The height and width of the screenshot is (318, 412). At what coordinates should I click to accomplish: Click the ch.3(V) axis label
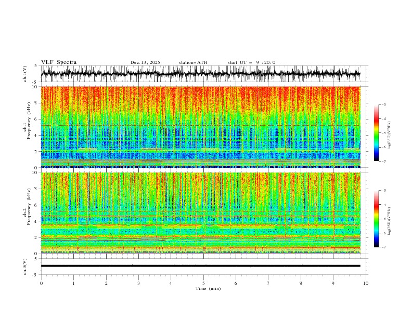[25, 267]
